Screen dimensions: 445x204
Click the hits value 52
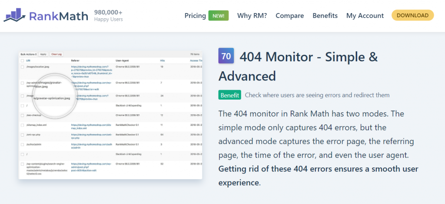pyautogui.click(x=162, y=164)
